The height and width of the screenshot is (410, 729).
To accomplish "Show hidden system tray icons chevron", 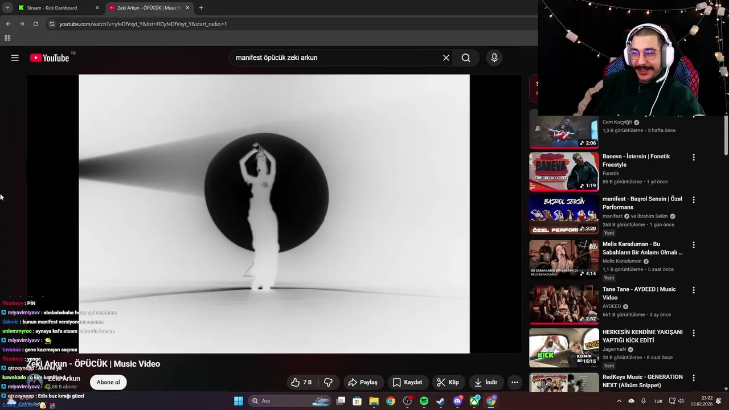I will [619, 401].
